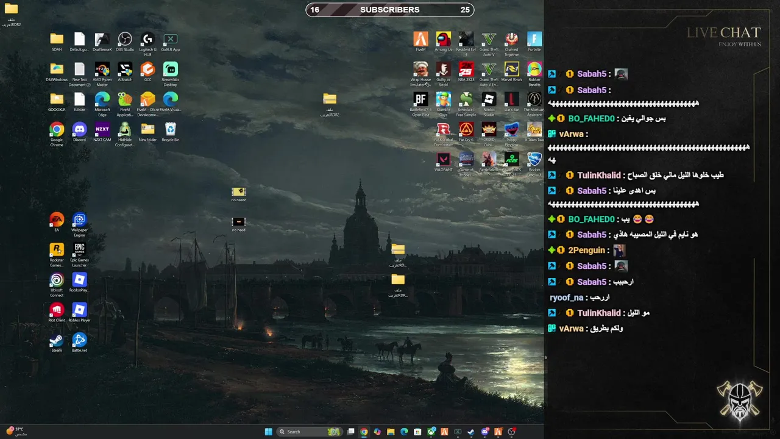
Task: Click the taskbar Search box
Action: tap(309, 432)
